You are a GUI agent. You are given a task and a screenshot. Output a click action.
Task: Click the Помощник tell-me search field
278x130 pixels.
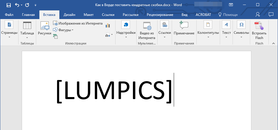coord(228,14)
